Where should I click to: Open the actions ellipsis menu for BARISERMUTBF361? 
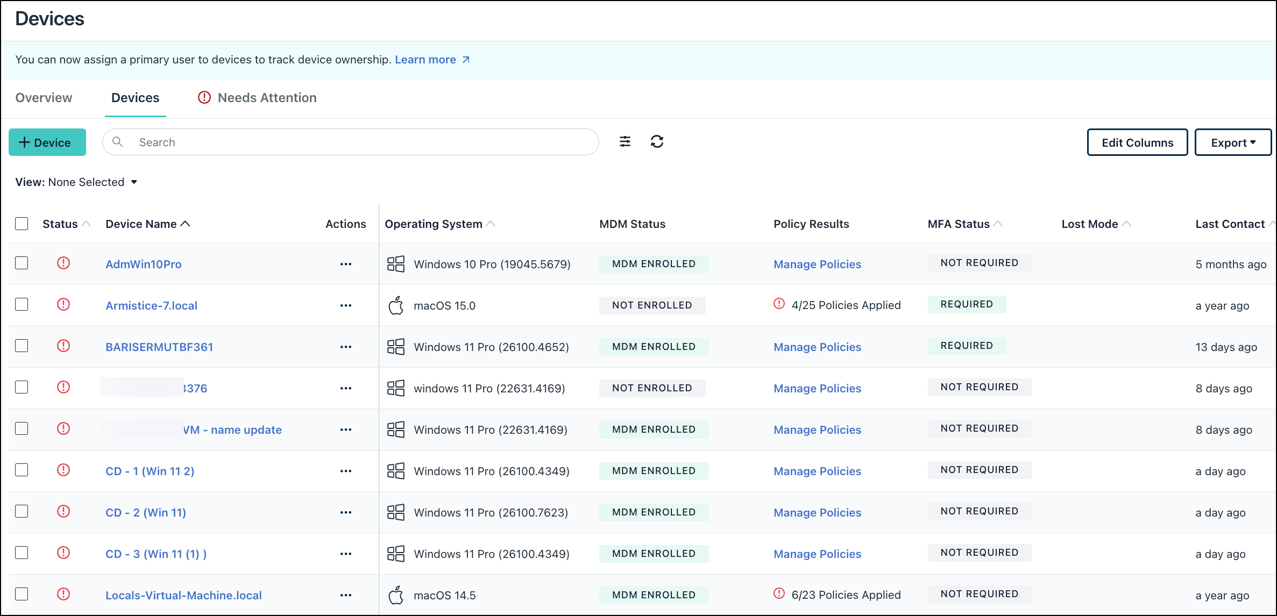(346, 347)
